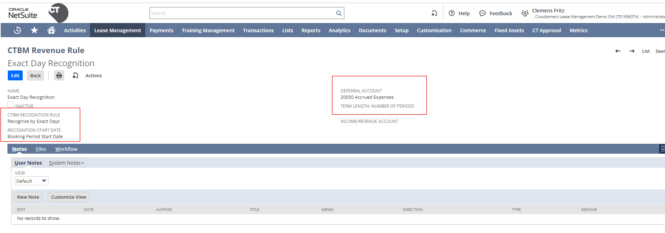Click the New Note button
665x233 pixels.
[28, 197]
